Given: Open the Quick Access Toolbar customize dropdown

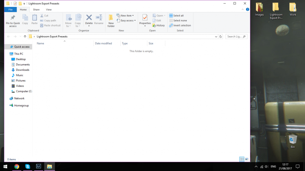Looking at the screenshot, I should [x=24, y=4].
